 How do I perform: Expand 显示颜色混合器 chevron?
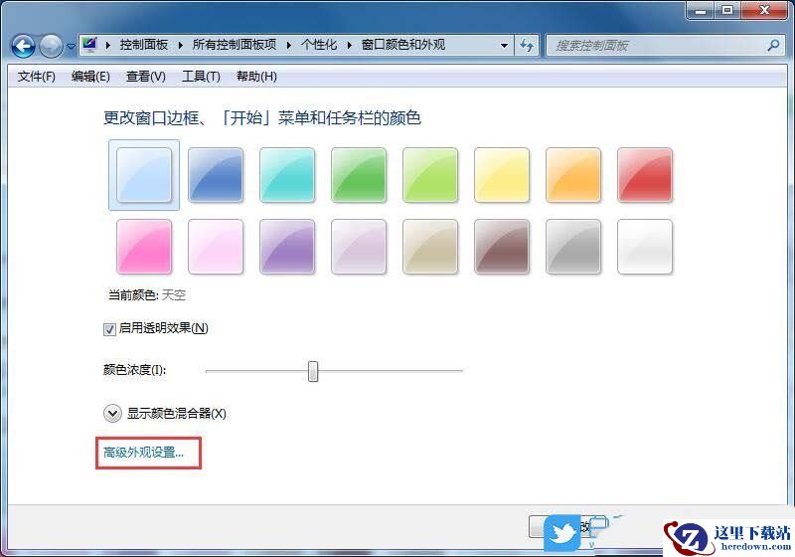pyautogui.click(x=112, y=414)
